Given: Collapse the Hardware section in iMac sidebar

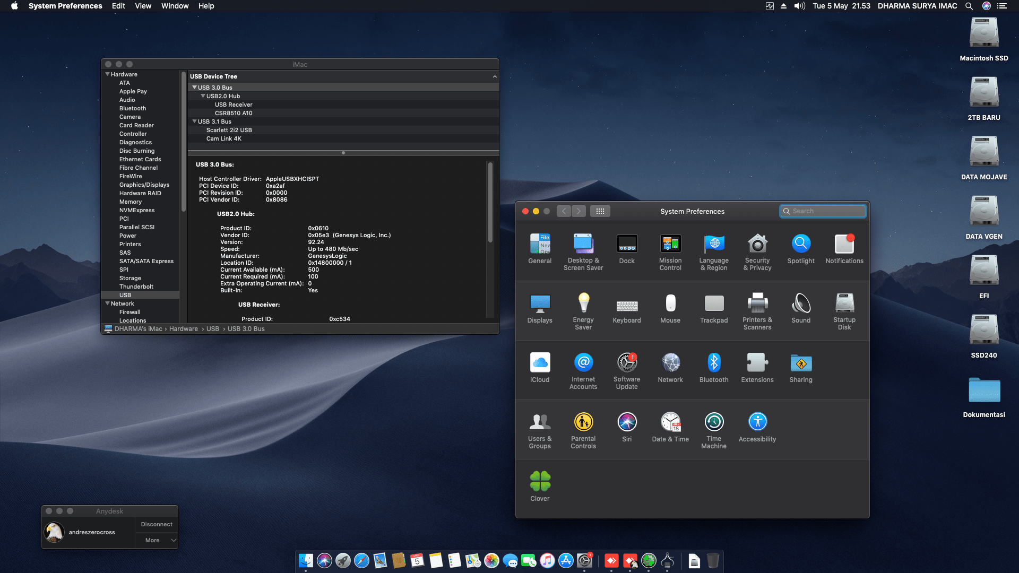Looking at the screenshot, I should coord(107,74).
